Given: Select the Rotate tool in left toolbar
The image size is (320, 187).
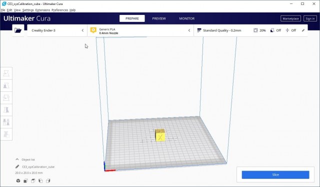Looking at the screenshot, I should [x=6, y=98].
